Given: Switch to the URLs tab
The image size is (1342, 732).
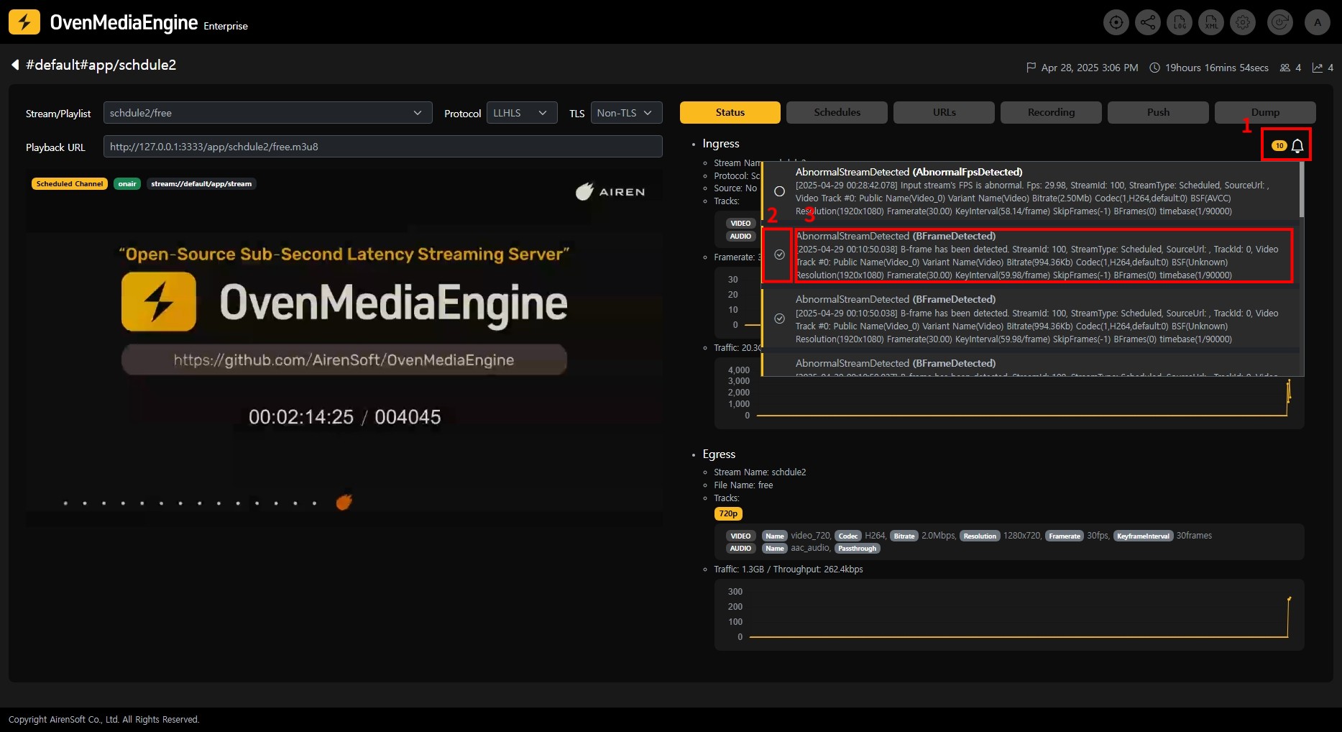Looking at the screenshot, I should (x=944, y=112).
